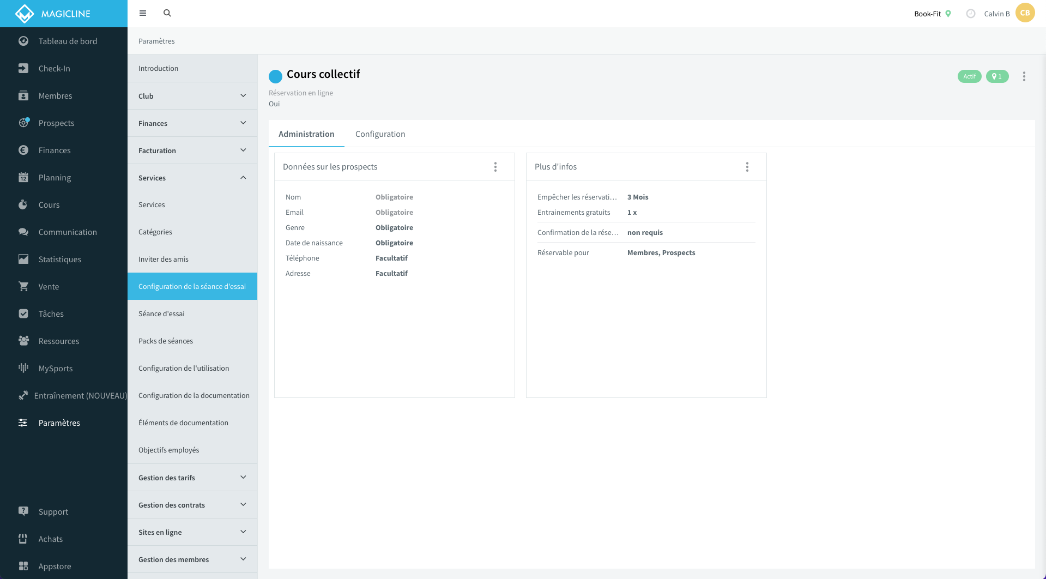Switch to the Configuration tab
The image size is (1046, 579).
380,134
